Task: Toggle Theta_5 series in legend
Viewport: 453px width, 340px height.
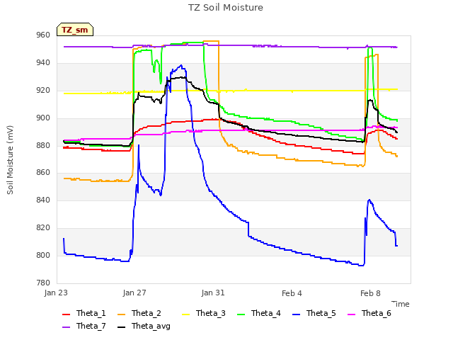Action: (x=314, y=313)
